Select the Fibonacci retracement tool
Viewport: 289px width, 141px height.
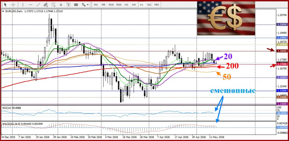[53, 4]
